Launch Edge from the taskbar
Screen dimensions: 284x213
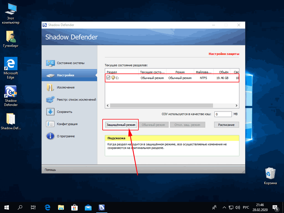point(47,207)
